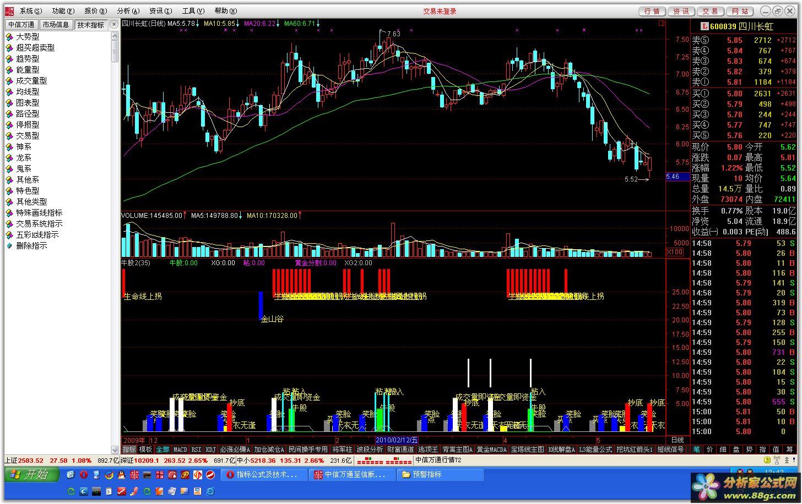802x504 pixels.
Task: Select the 黄金MACDA indicator tab
Action: [492, 450]
